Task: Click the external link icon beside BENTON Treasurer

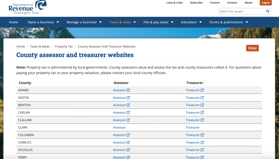Action: 202,105
